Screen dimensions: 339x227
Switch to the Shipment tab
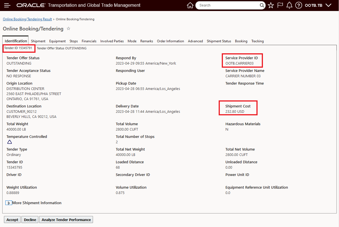(38, 41)
